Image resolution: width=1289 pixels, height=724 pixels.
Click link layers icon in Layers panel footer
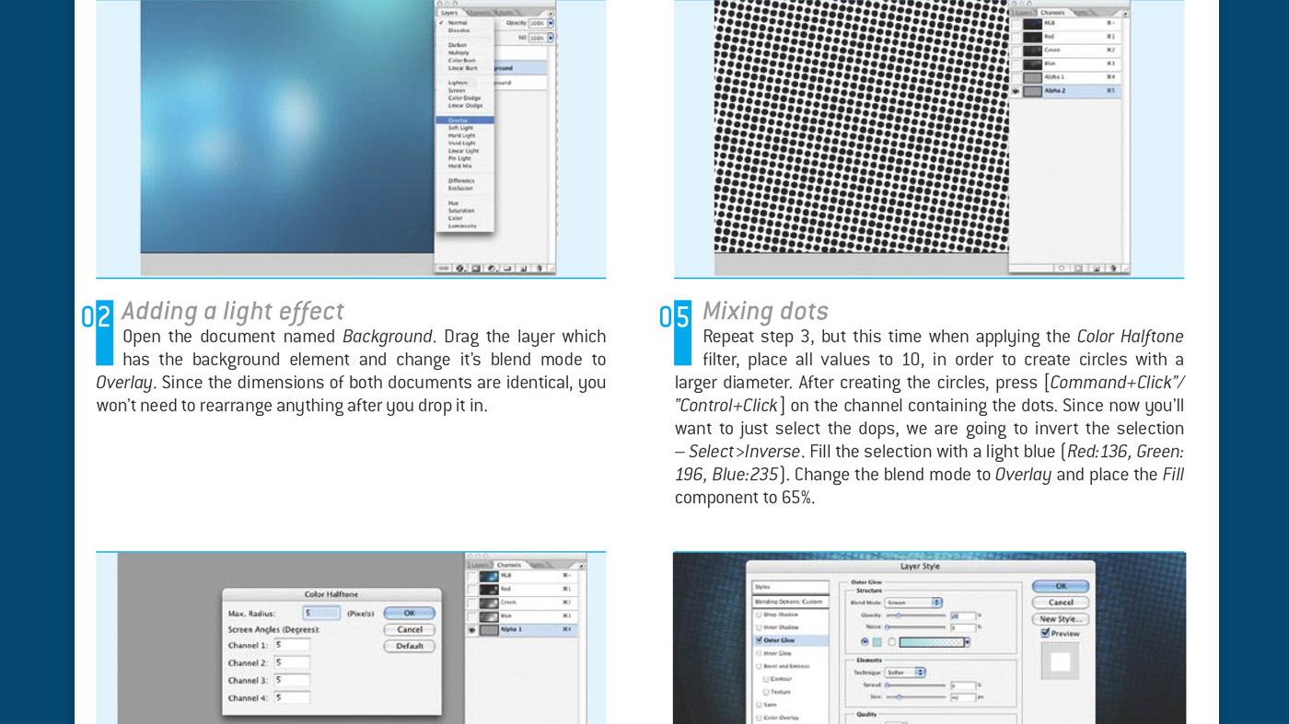[x=444, y=268]
